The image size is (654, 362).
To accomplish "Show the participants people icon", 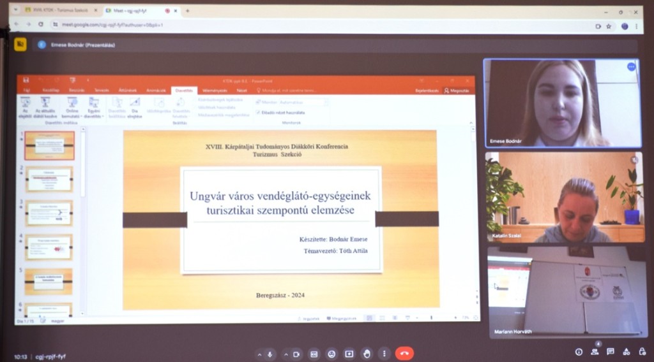I will tap(595, 351).
